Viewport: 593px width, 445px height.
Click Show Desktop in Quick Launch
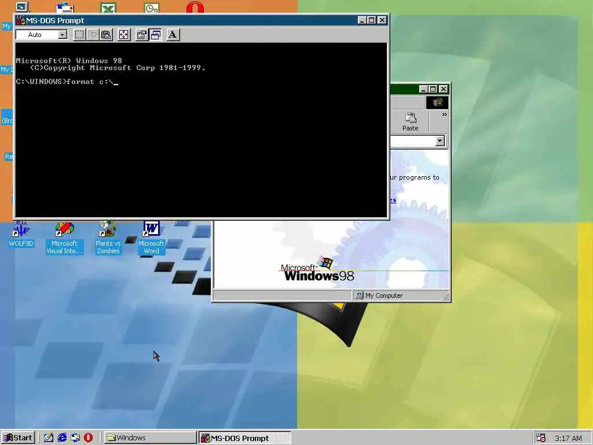coord(49,438)
